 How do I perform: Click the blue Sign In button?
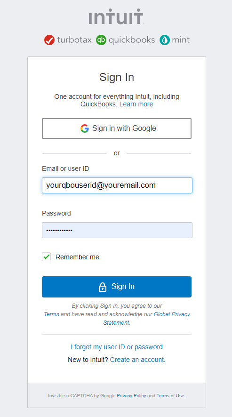click(x=117, y=287)
